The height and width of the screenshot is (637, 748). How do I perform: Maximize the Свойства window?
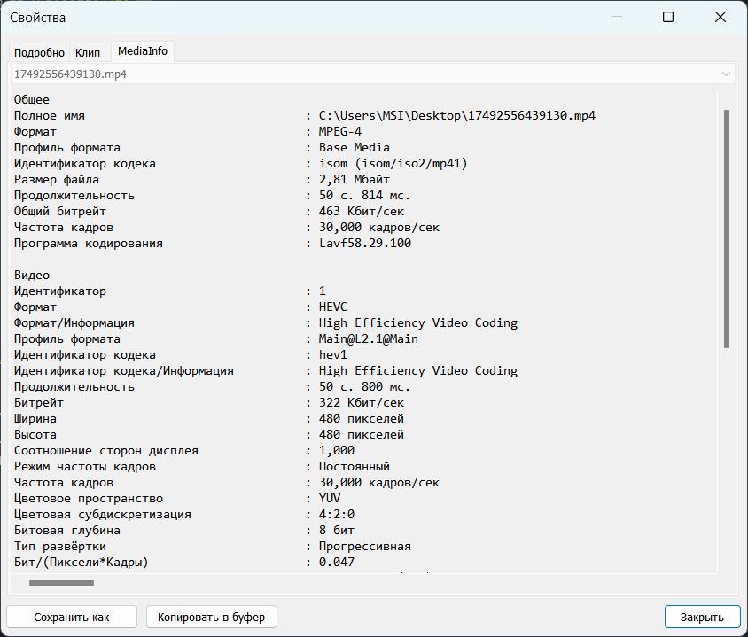[668, 17]
